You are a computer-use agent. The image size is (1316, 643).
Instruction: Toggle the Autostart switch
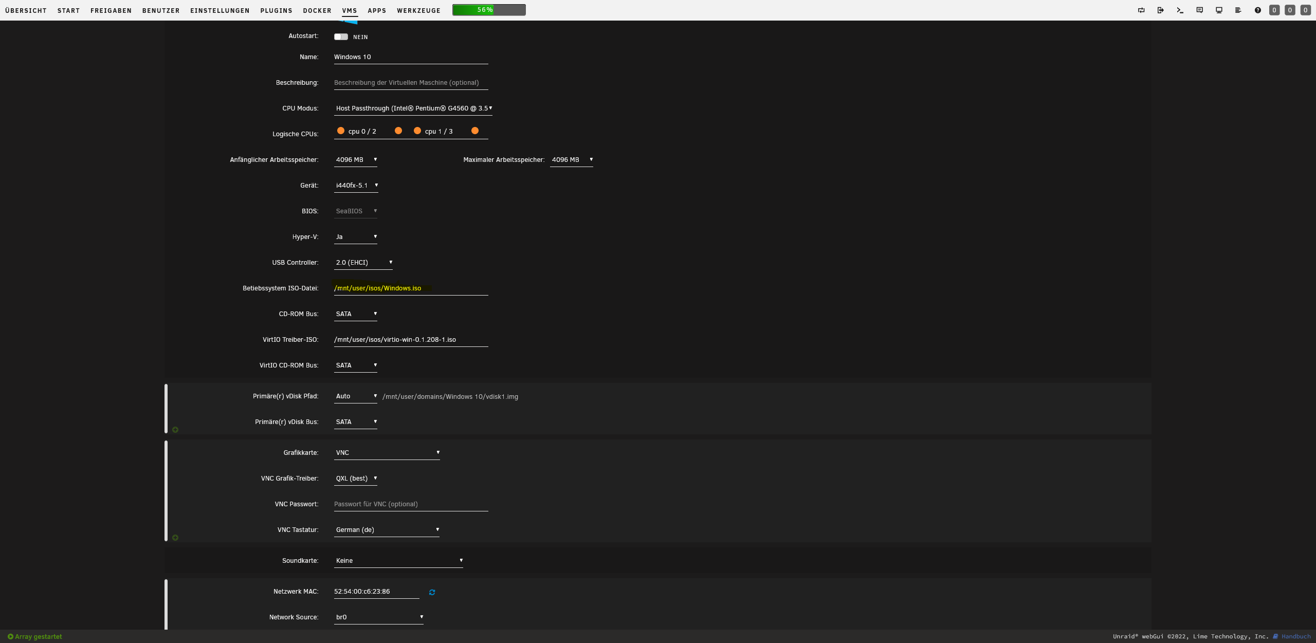[341, 36]
